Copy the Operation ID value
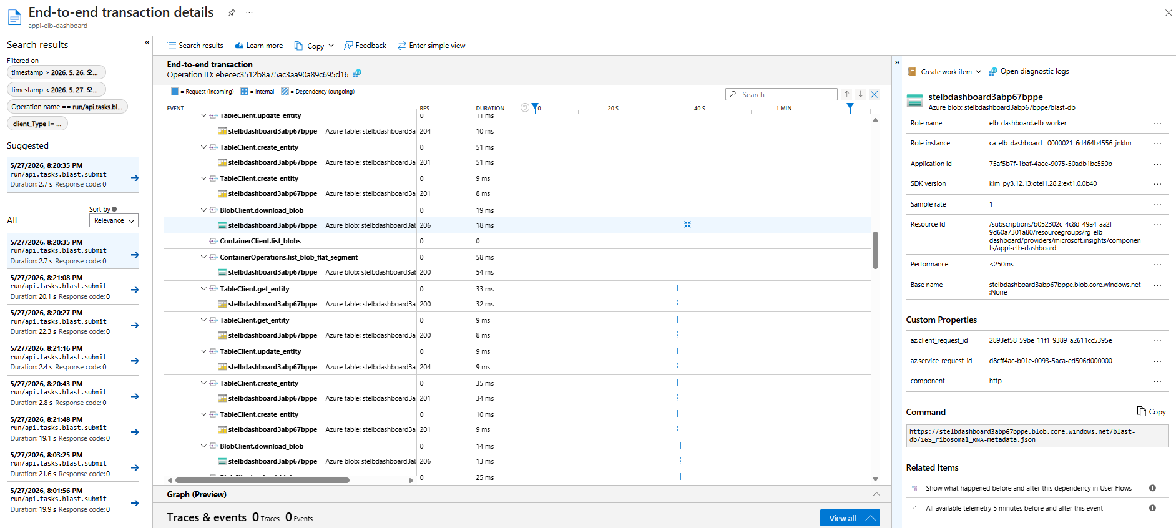 [357, 74]
